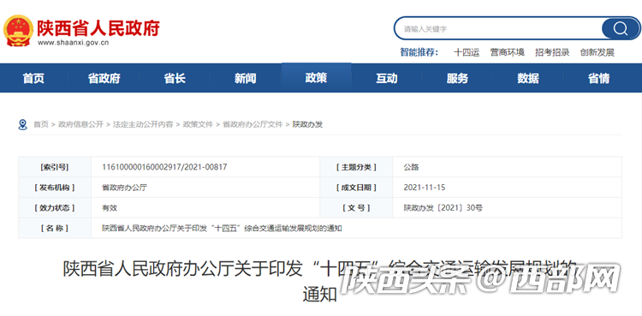Go to 省政府办公厅文件 in the breadcrumb
The image size is (642, 316).
point(253,124)
